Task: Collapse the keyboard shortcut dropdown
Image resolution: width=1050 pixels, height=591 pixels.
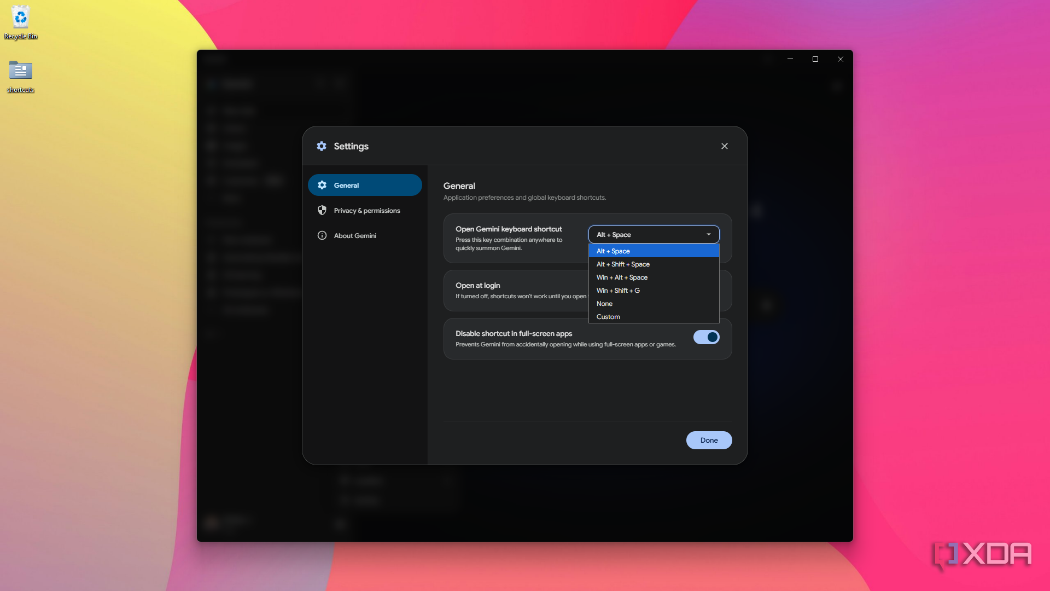Action: coord(654,234)
